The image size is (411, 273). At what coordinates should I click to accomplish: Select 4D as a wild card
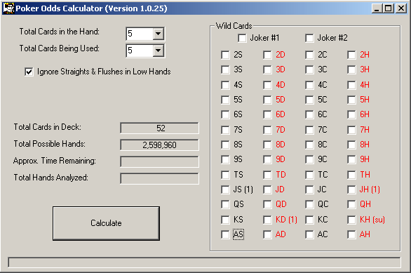coord(267,85)
